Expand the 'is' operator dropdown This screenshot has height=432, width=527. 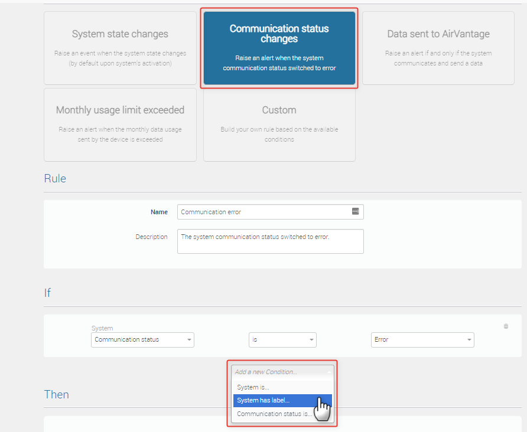[x=282, y=340]
